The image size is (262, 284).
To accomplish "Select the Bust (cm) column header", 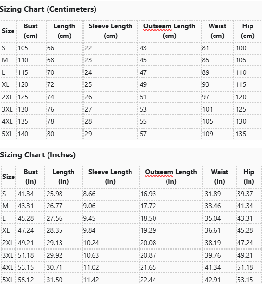I will click(31, 31).
